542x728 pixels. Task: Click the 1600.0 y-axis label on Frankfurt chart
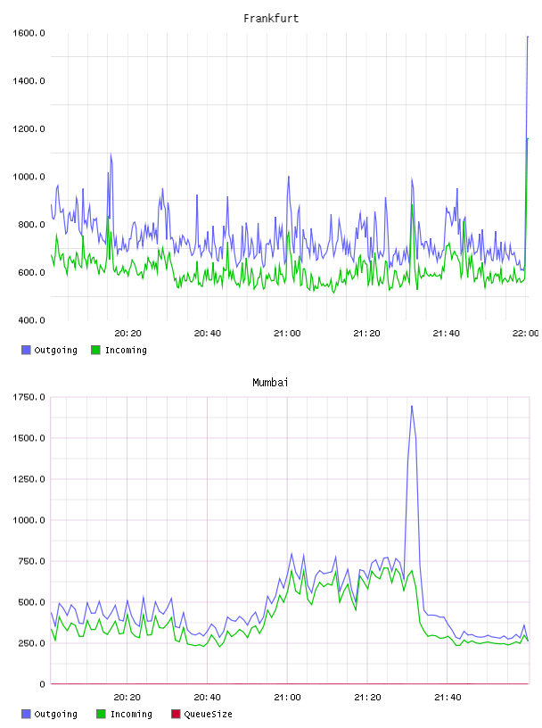pyautogui.click(x=29, y=33)
